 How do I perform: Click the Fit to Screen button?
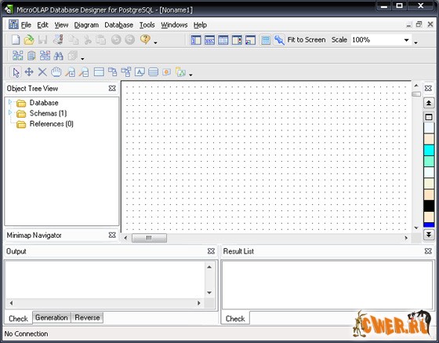[x=307, y=40]
